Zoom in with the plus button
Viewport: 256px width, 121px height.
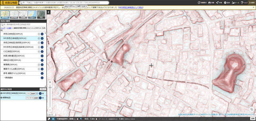pyautogui.click(x=50, y=82)
